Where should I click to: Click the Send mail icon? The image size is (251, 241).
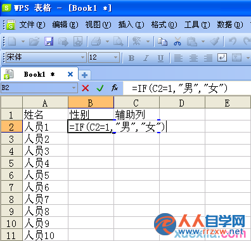click(63, 41)
